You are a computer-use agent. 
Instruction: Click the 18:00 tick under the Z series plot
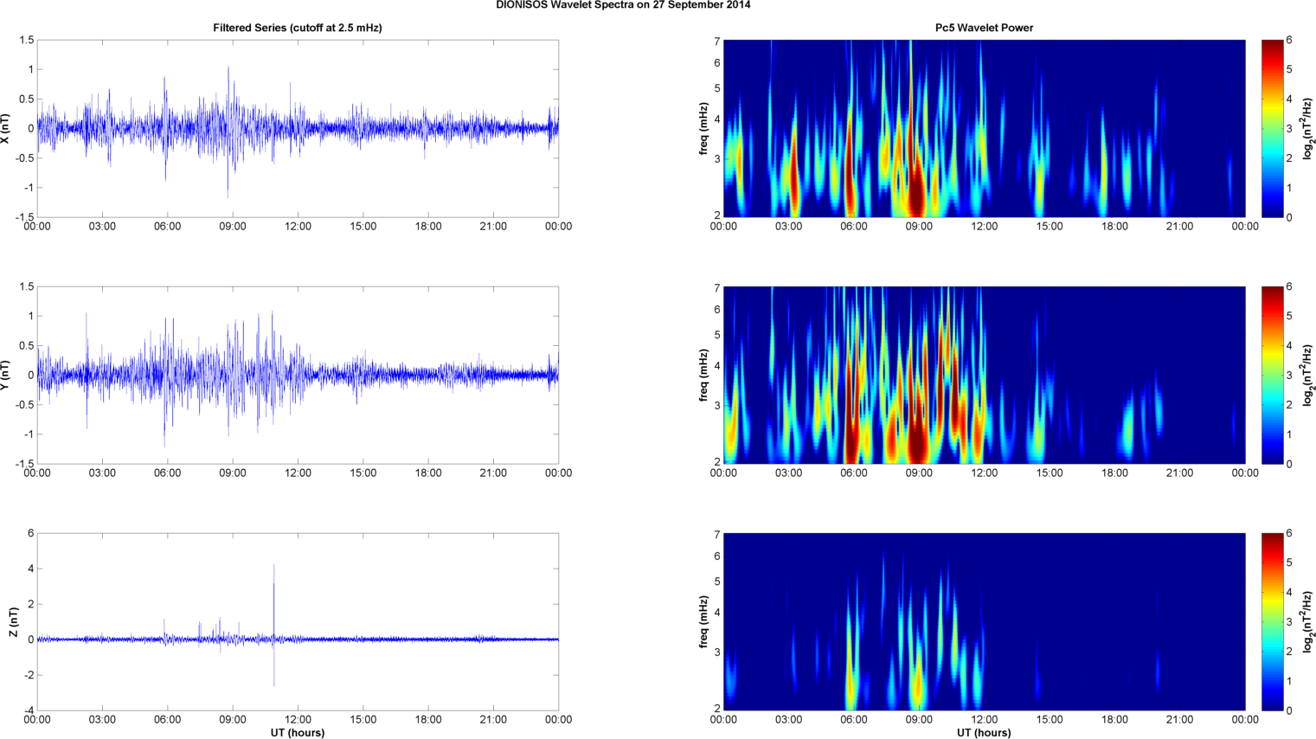428,720
